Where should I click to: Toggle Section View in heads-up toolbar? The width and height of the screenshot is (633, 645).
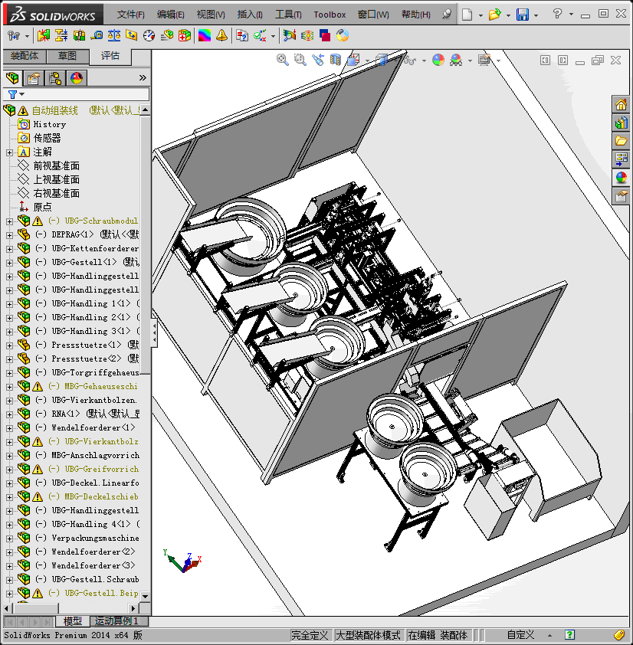(336, 60)
